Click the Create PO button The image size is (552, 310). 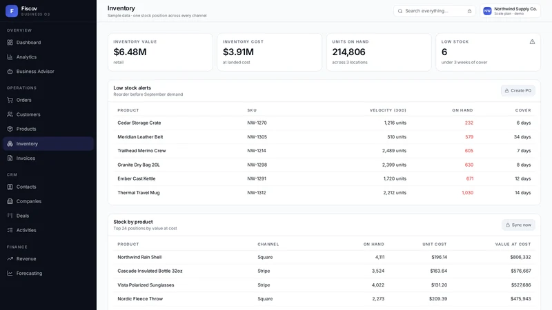point(518,91)
